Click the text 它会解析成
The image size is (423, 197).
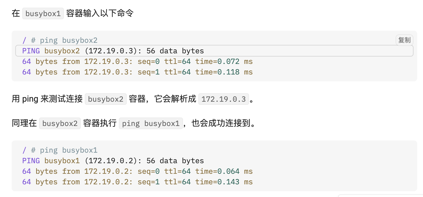(175, 99)
